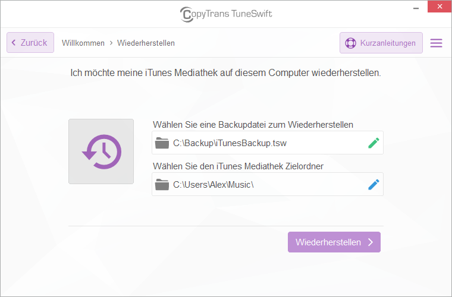The width and height of the screenshot is (452, 297).
Task: Close the TuneSwift window
Action: point(440,7)
